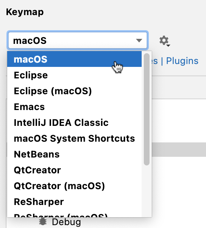Viewport: 206px width, 228px height.
Task: Click the macOS keymap combo box field
Action: coord(78,40)
